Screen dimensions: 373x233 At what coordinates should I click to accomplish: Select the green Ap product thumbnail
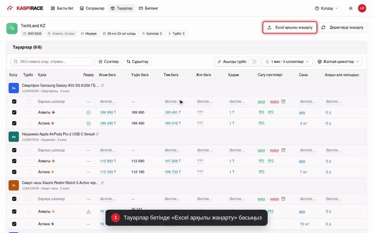point(14,137)
